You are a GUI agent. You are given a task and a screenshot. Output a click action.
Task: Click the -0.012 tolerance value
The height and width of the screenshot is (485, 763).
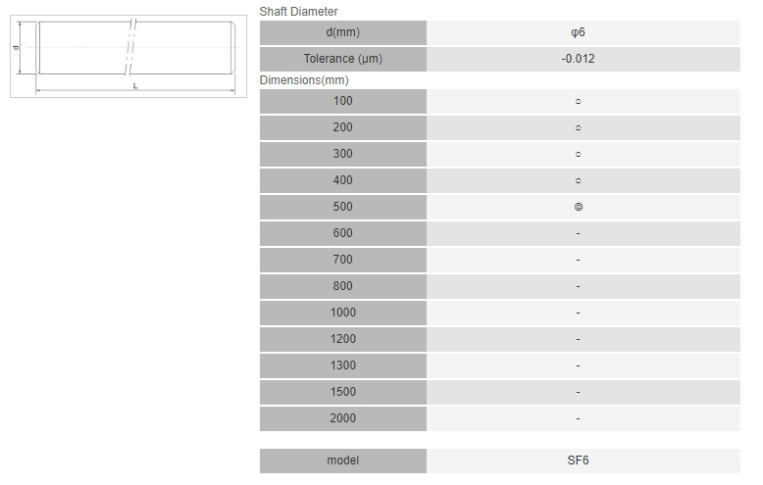click(579, 59)
